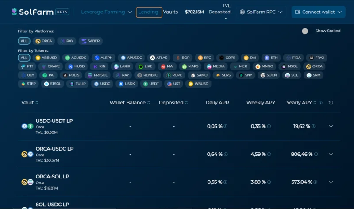Click the UST token icon
354x209 pixels.
169,84
